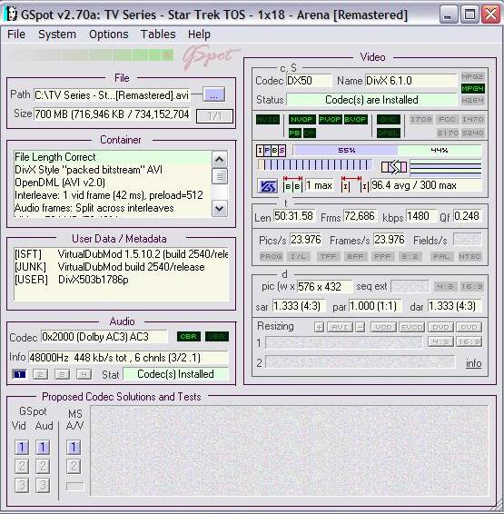
Task: Click the NTSC standard indicator
Action: 469,256
